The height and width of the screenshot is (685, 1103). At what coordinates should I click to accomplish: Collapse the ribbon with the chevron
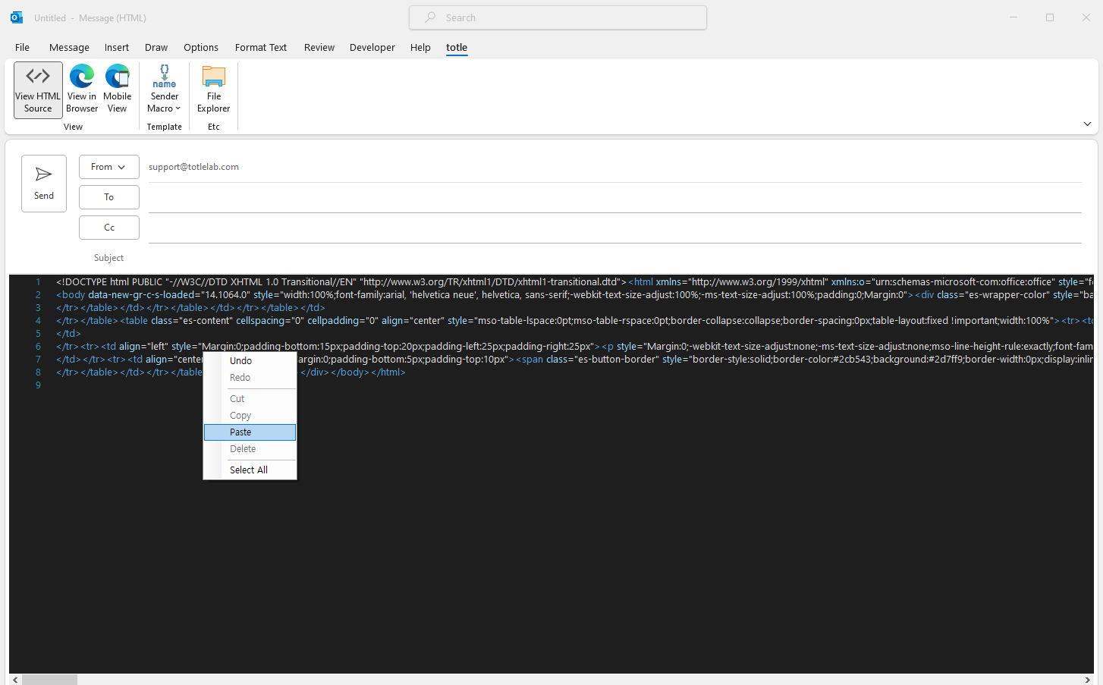click(x=1087, y=124)
